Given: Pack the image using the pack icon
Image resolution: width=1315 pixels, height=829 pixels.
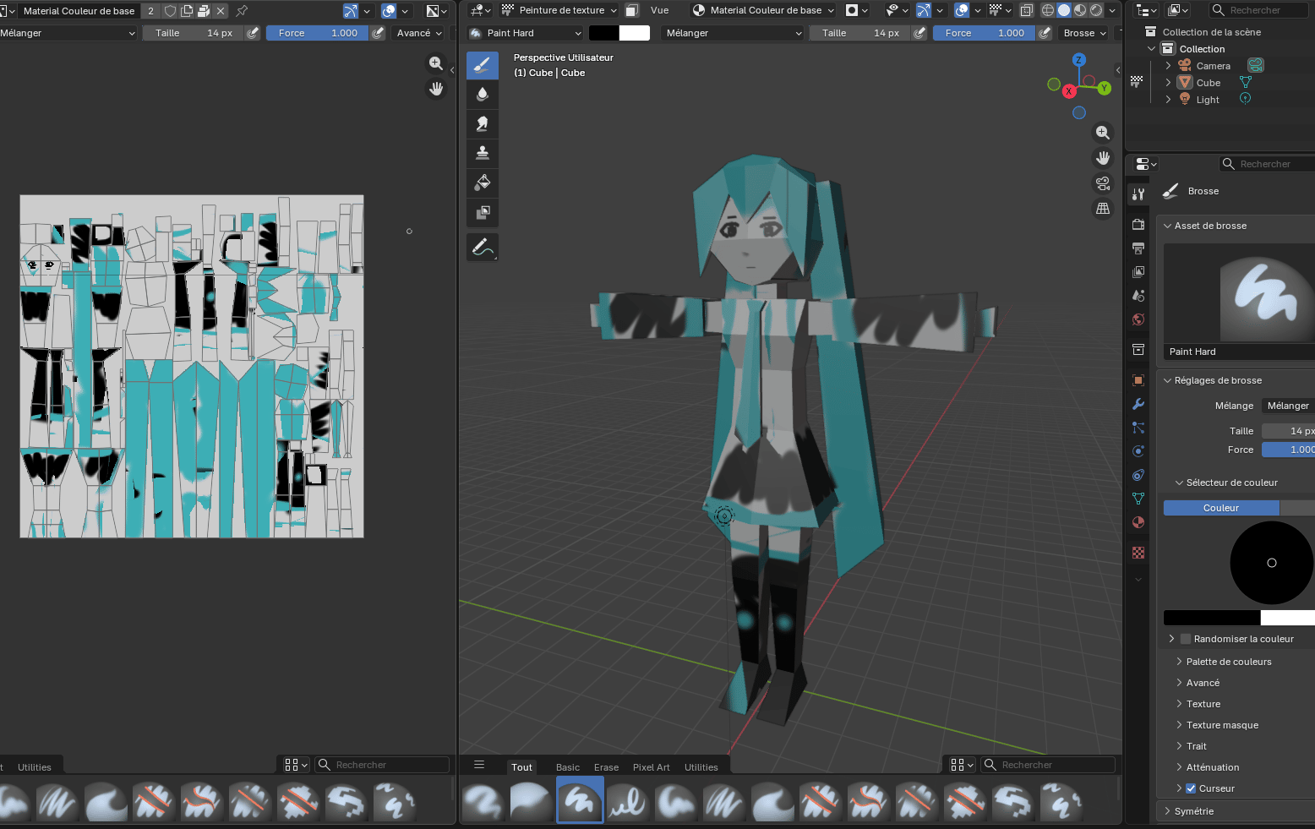Looking at the screenshot, I should click(x=204, y=11).
